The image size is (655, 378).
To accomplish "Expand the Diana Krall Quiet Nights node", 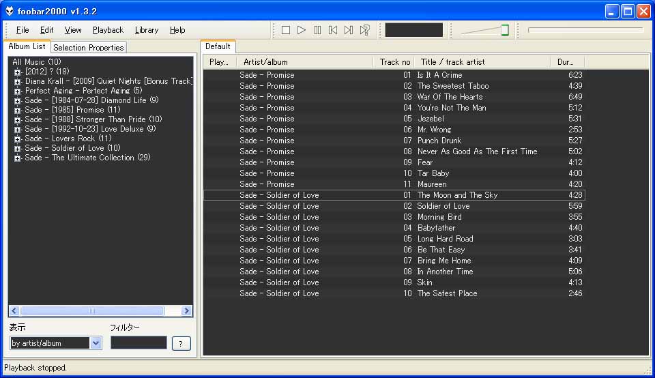I will (17, 82).
